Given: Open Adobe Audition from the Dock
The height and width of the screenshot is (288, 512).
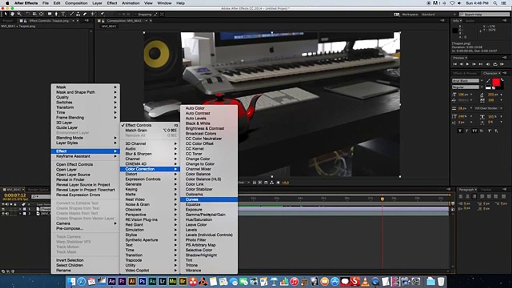Looking at the screenshot, I should (152, 282).
